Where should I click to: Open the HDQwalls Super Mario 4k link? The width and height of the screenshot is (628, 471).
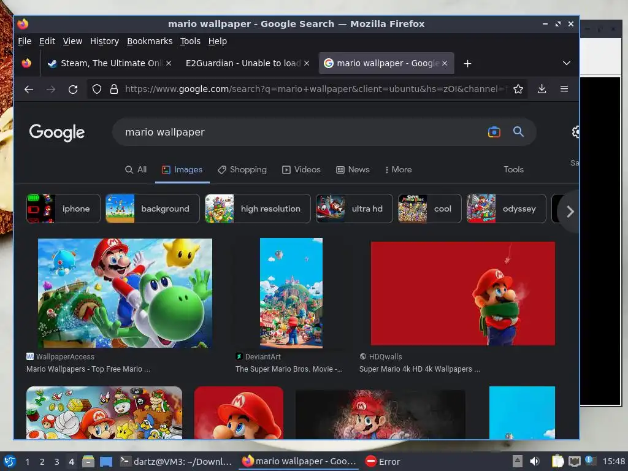(x=419, y=369)
